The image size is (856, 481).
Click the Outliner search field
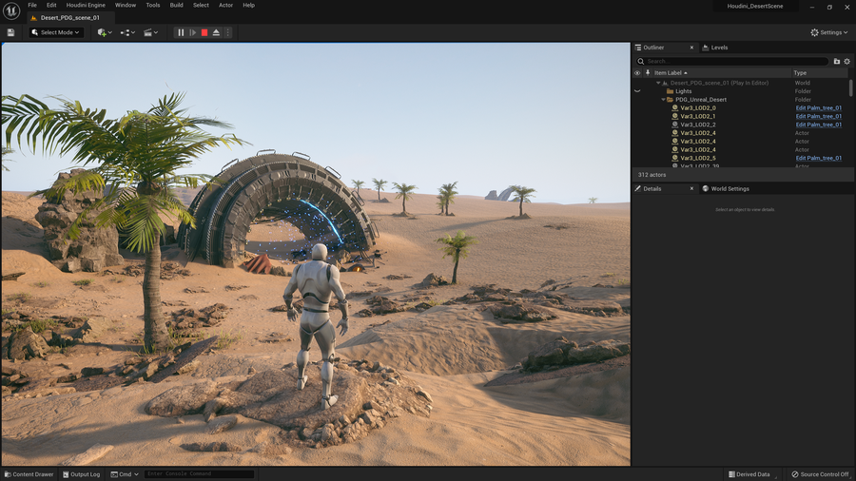[732, 61]
